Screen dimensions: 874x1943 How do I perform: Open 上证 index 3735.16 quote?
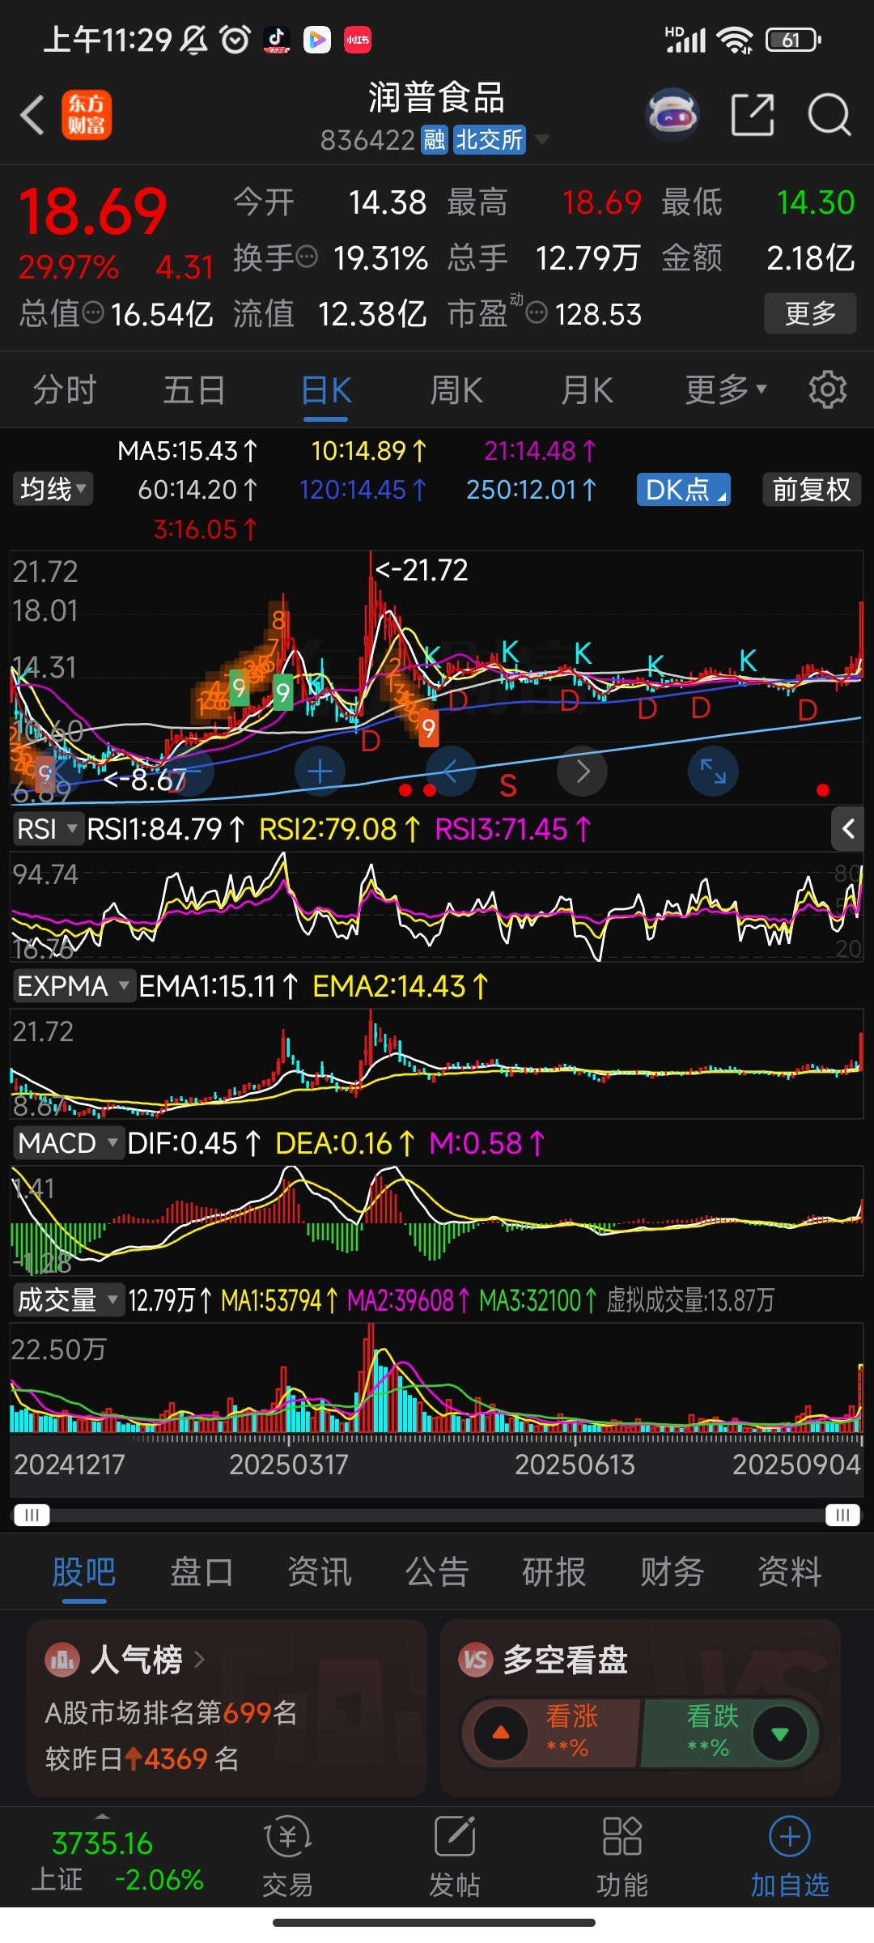click(117, 1860)
